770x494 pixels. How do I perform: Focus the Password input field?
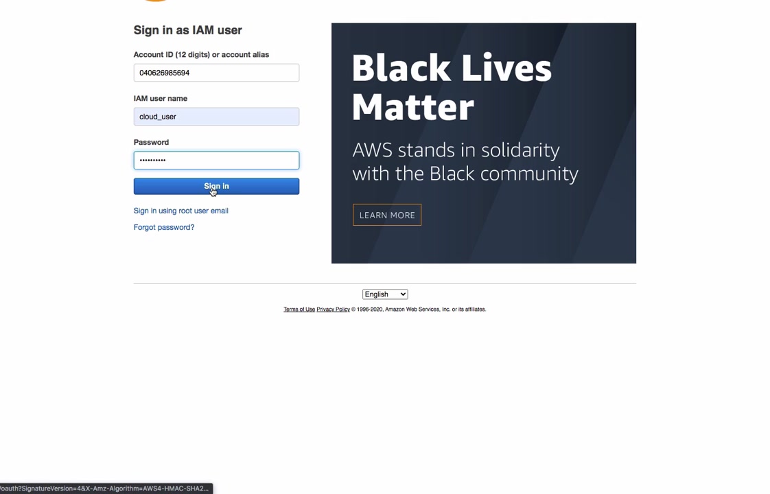(x=216, y=160)
